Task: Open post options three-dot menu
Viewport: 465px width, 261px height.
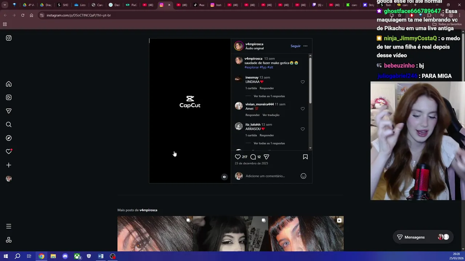Action: (305, 46)
